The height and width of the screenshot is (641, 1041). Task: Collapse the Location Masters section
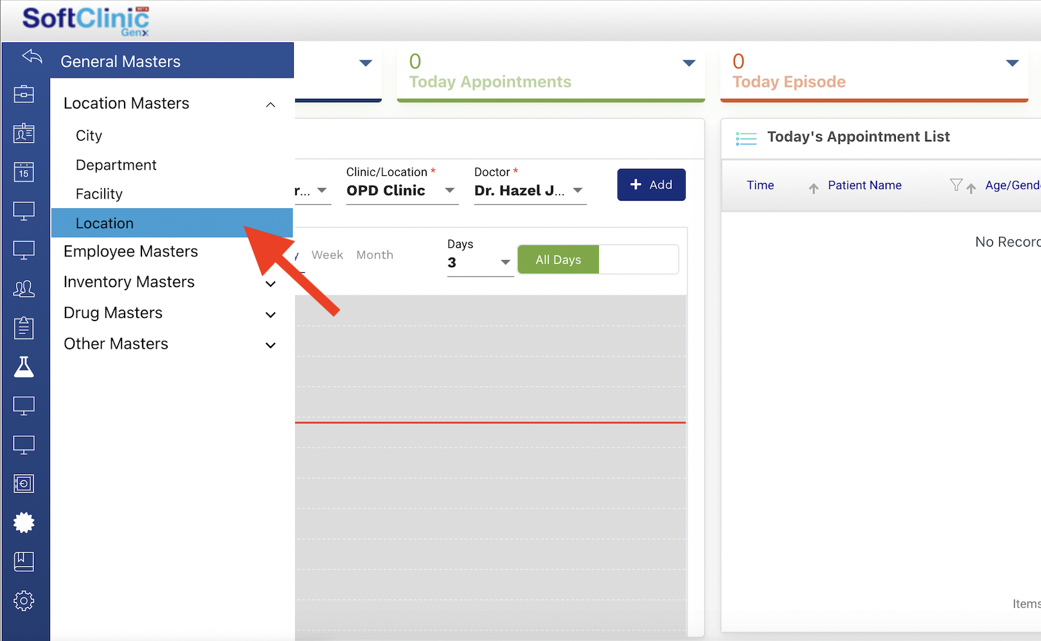(271, 104)
